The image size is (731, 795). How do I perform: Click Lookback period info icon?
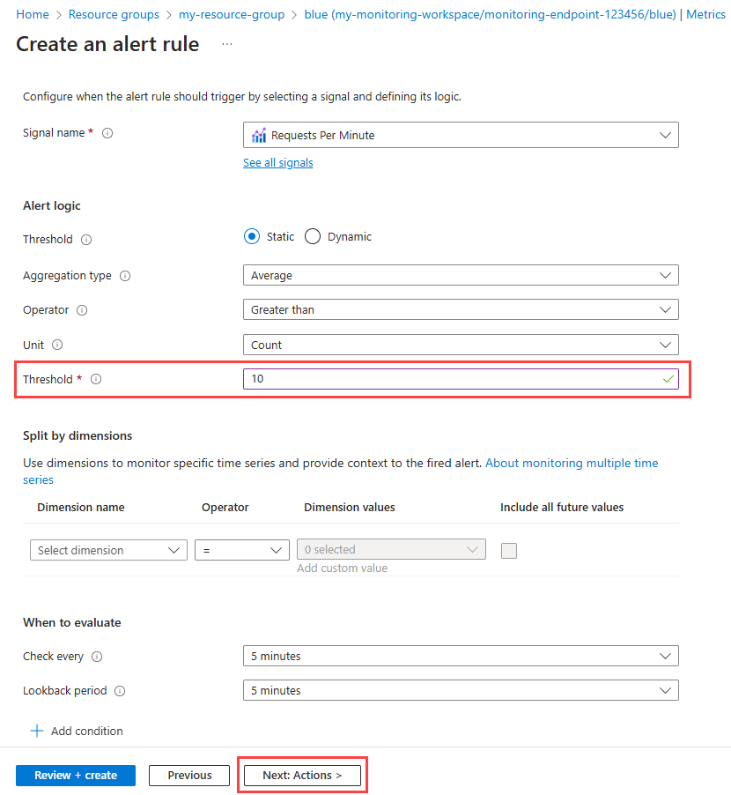coord(120,691)
